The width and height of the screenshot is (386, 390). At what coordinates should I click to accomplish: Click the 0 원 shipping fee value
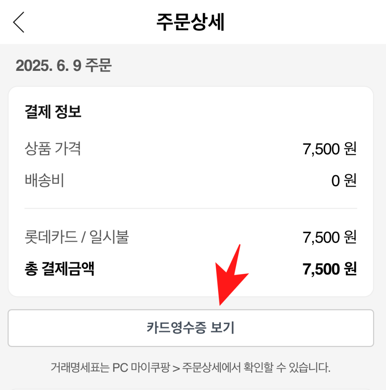(x=344, y=181)
